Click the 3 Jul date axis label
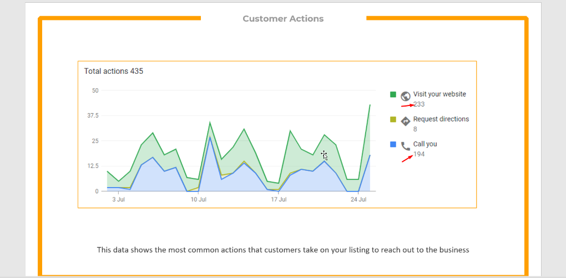Image resolution: width=566 pixels, height=278 pixels. point(118,199)
